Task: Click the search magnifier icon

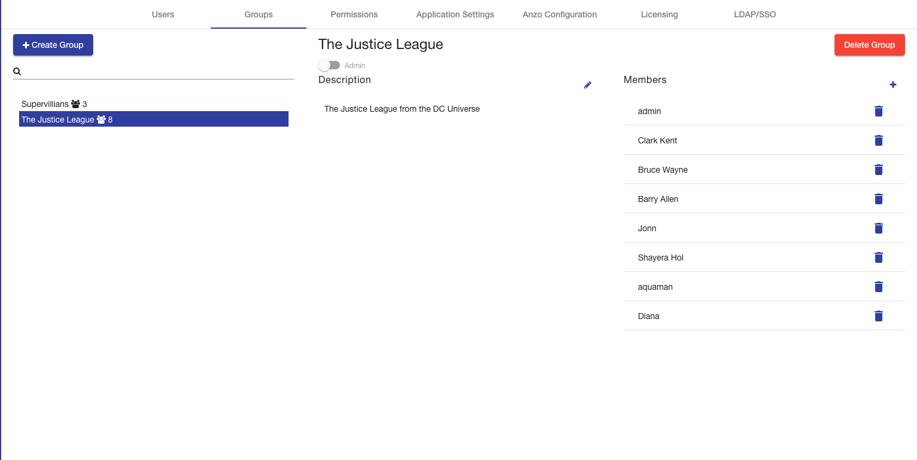Action: tap(17, 71)
